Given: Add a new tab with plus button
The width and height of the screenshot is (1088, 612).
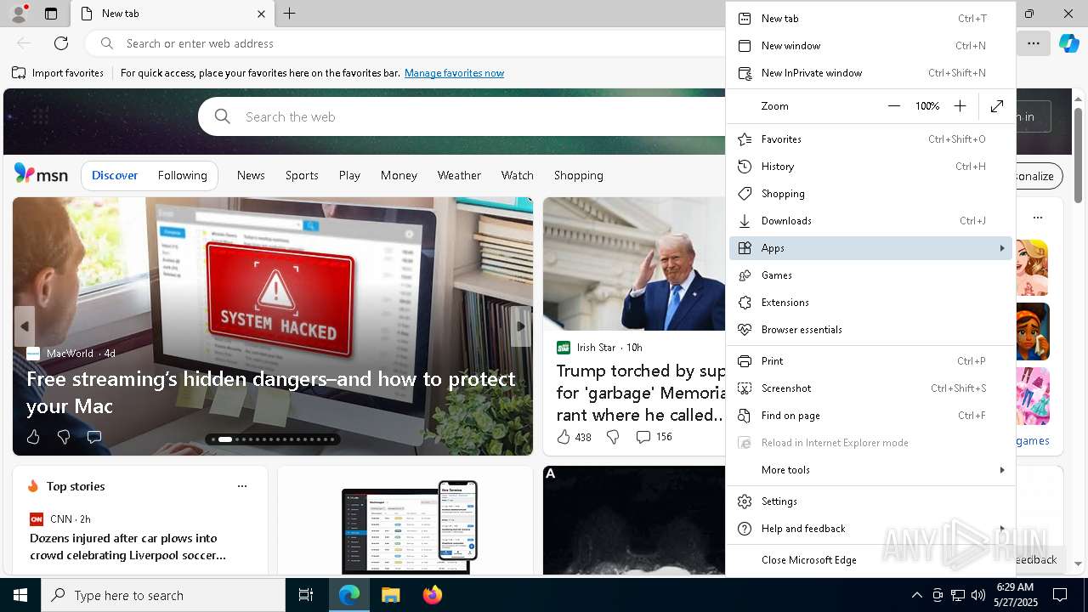Looking at the screenshot, I should click(290, 14).
